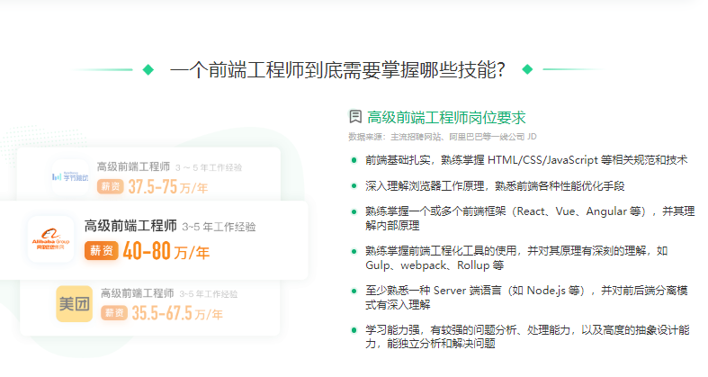Click the Alibaba Group logo icon
The width and height of the screenshot is (708, 377).
pos(50,238)
